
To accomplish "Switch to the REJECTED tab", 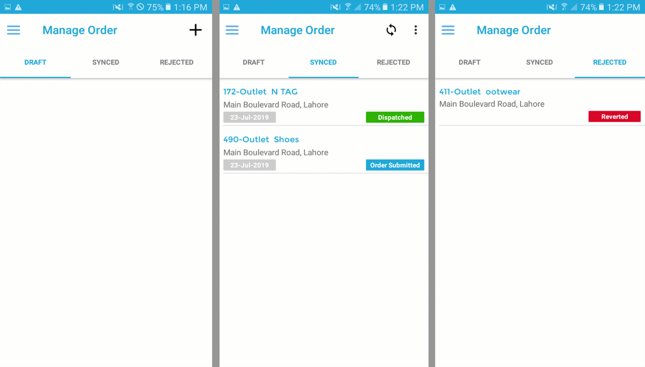I will click(x=609, y=62).
